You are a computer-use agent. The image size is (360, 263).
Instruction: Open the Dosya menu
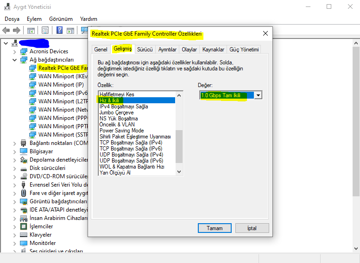[x=12, y=19]
